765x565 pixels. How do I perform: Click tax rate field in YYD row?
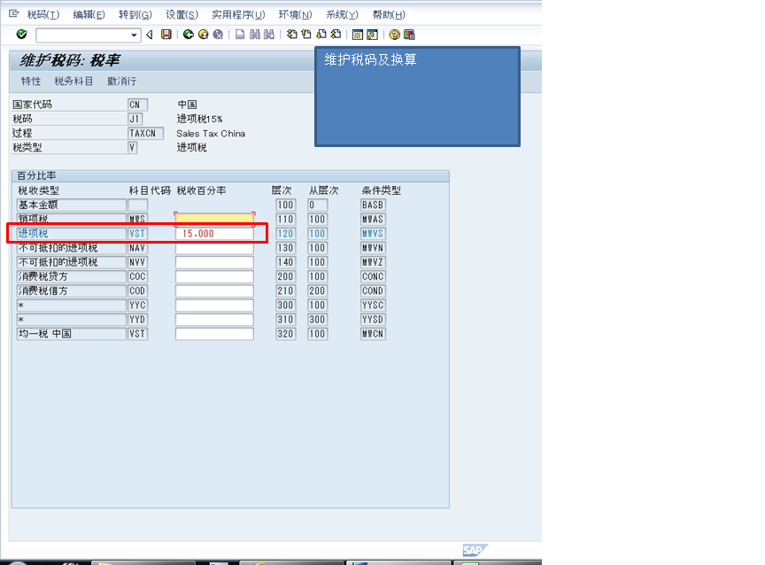point(214,320)
